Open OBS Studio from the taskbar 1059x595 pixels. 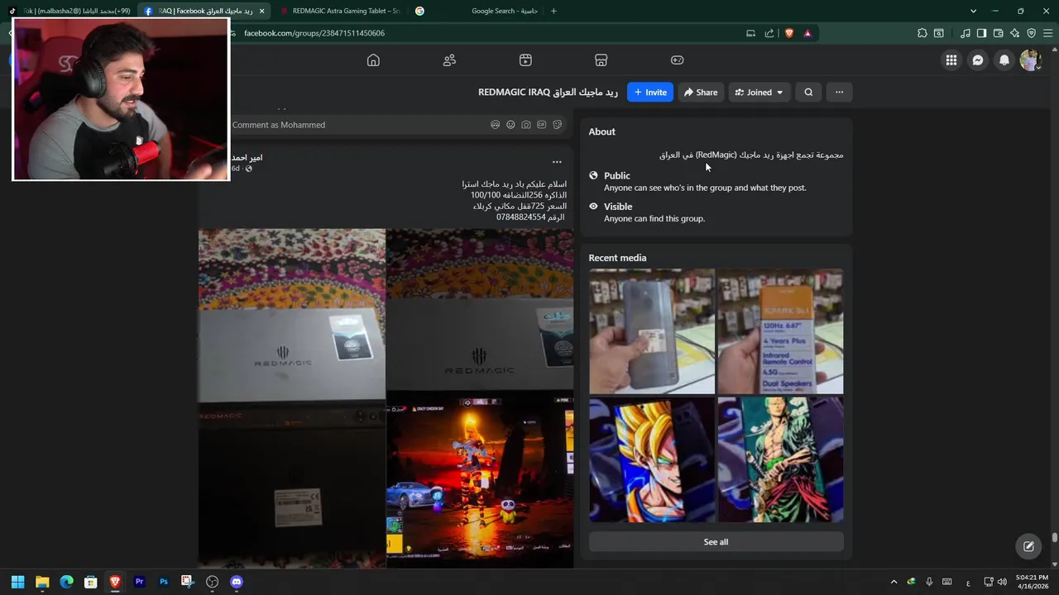(x=212, y=582)
